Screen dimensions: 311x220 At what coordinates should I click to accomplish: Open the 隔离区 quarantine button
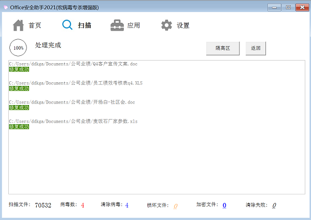point(223,48)
